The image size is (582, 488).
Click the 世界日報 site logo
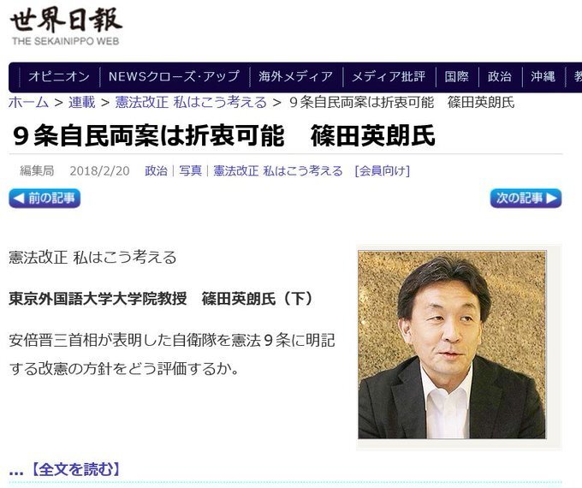pyautogui.click(x=66, y=27)
